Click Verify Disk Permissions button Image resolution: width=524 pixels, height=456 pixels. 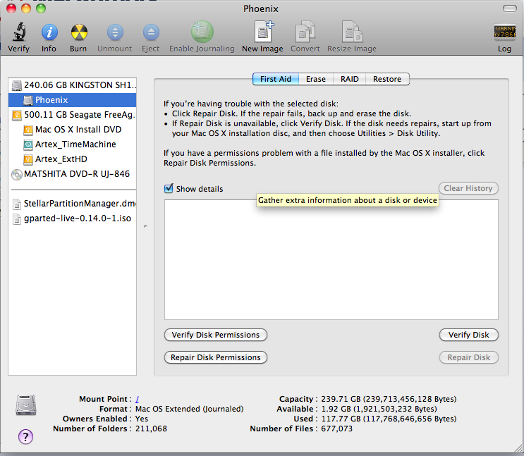click(216, 335)
